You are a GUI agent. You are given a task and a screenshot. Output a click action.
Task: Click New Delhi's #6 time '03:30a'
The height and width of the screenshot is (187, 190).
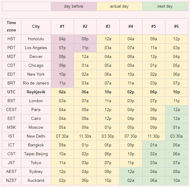(177, 136)
